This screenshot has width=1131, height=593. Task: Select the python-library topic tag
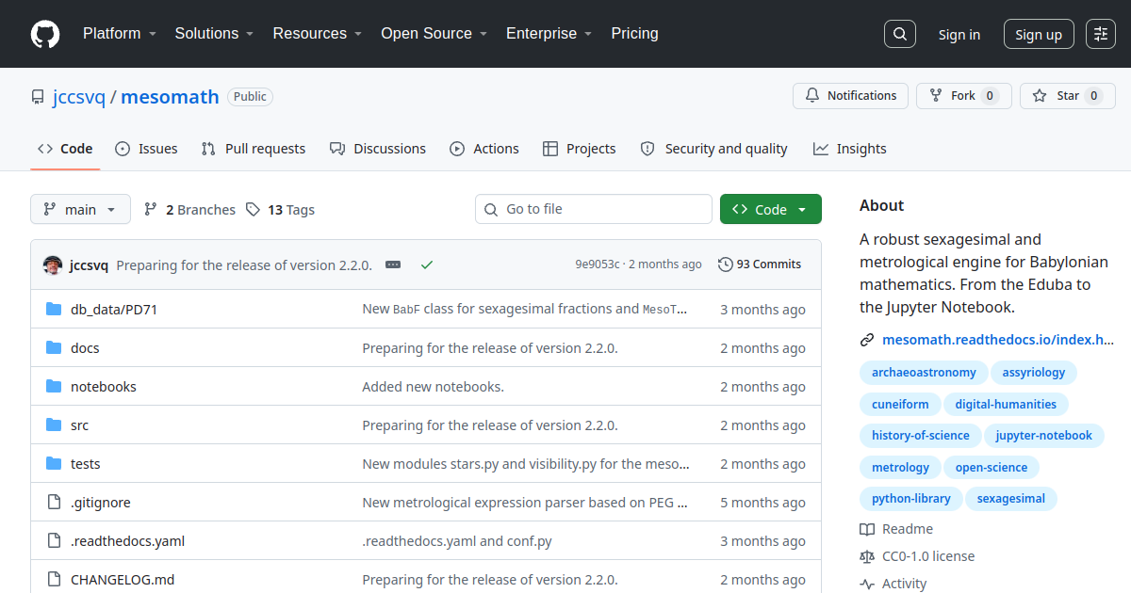point(911,498)
